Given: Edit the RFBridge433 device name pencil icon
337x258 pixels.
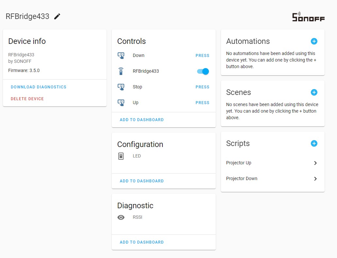Looking at the screenshot, I should 57,16.
